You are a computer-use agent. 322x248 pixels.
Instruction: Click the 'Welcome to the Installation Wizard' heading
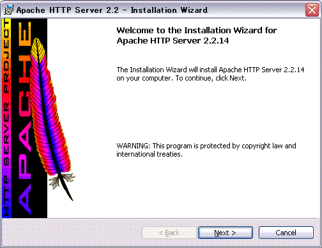(197, 35)
